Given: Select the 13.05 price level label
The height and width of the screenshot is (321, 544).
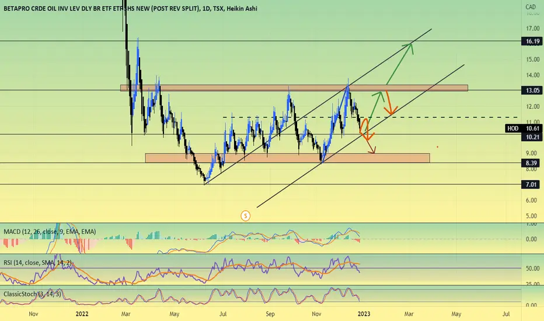Looking at the screenshot, I should pyautogui.click(x=532, y=90).
